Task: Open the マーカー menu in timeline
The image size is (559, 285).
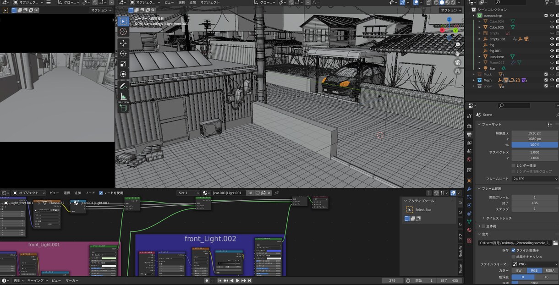Action: tap(71, 280)
